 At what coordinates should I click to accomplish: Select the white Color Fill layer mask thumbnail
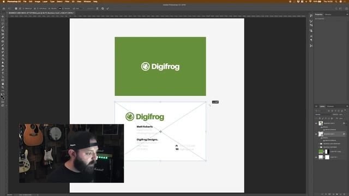[327, 157]
